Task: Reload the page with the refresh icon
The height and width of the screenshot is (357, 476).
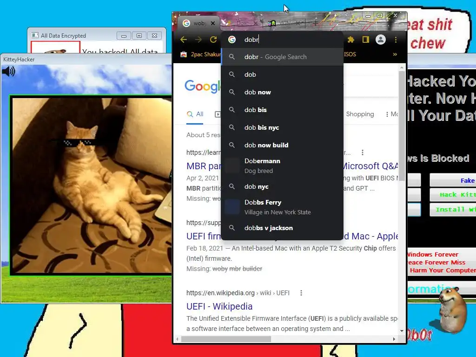Action: tap(213, 40)
